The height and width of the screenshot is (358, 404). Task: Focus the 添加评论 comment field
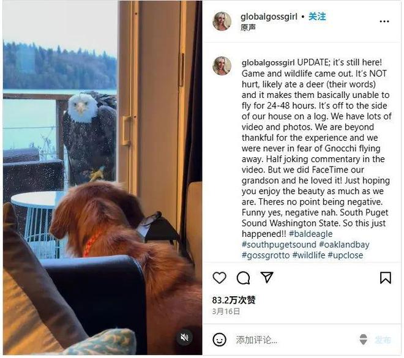coord(294,340)
